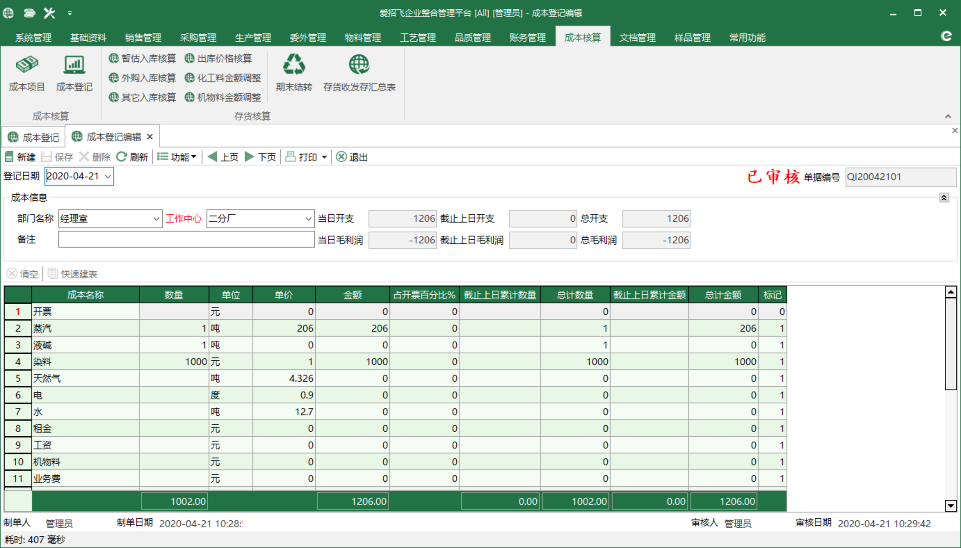
Task: Click the 期末结转 recycle icon
Action: tap(294, 64)
